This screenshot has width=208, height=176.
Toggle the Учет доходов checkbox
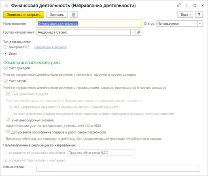(6, 68)
